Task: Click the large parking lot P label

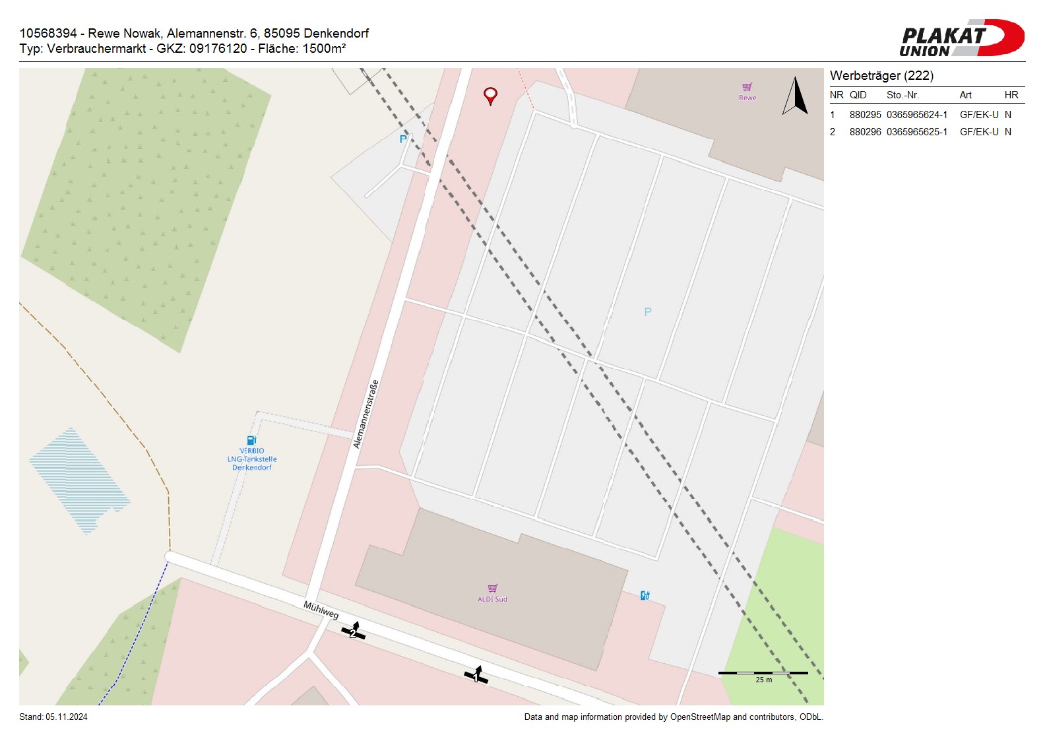Action: point(648,312)
